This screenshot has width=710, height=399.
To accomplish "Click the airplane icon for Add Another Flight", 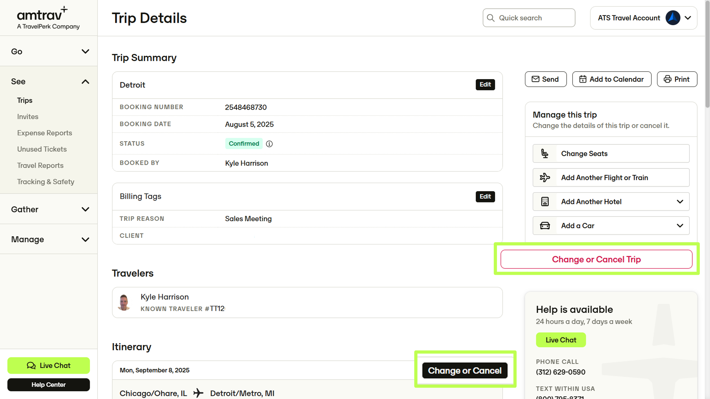I will (545, 177).
